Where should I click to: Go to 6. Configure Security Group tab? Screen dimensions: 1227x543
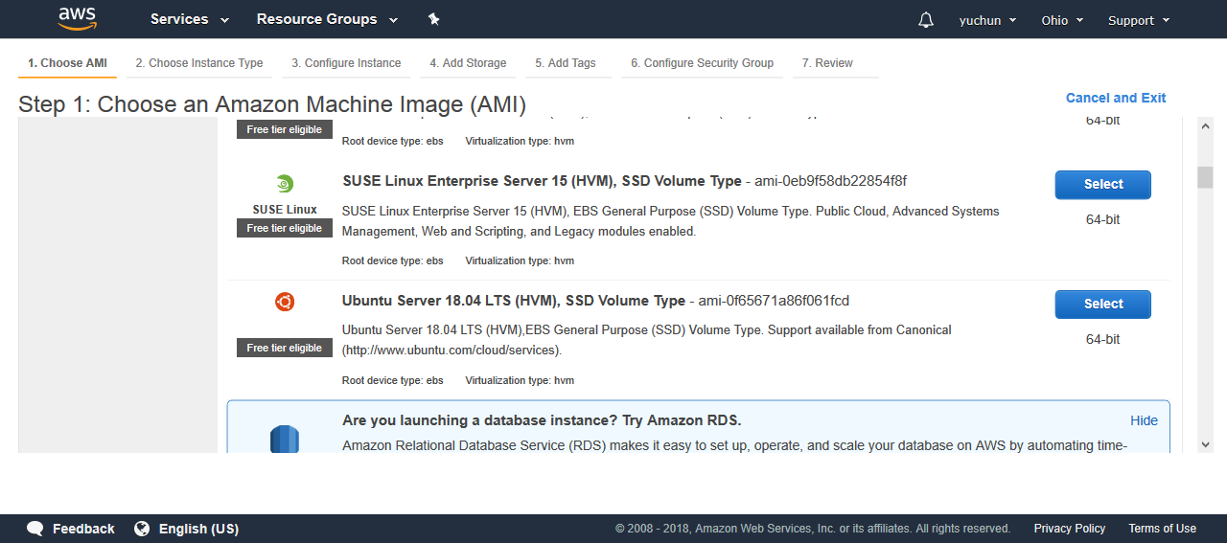tap(702, 63)
